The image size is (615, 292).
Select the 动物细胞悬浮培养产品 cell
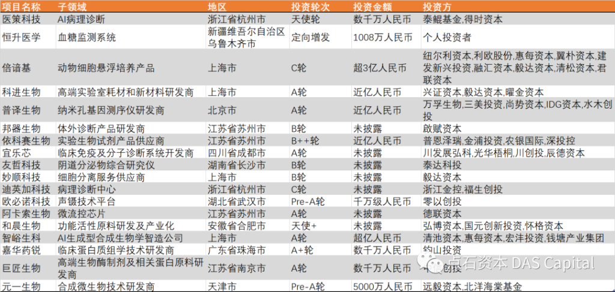click(x=132, y=67)
